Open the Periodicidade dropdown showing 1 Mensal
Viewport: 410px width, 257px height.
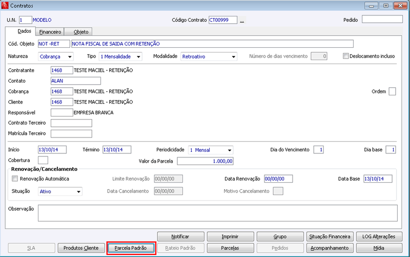(x=211, y=150)
